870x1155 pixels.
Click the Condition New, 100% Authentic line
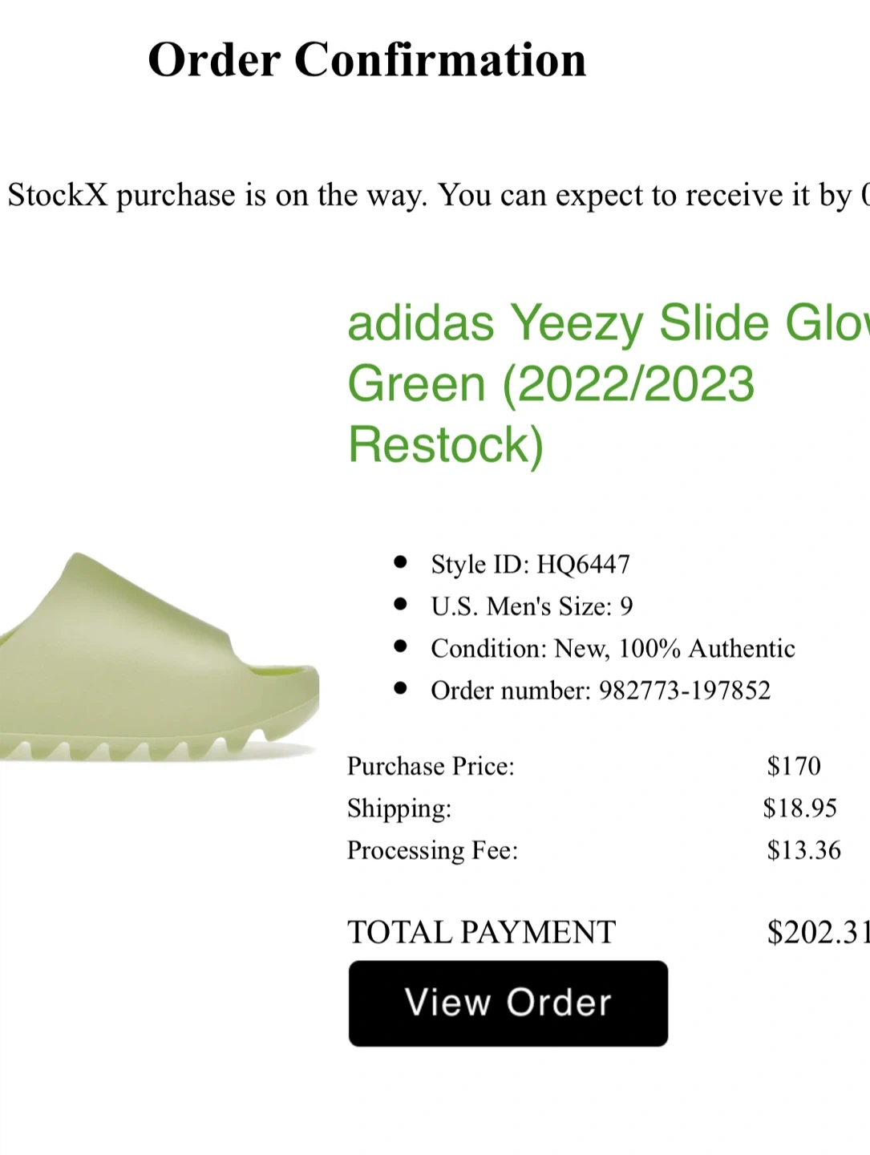point(613,648)
